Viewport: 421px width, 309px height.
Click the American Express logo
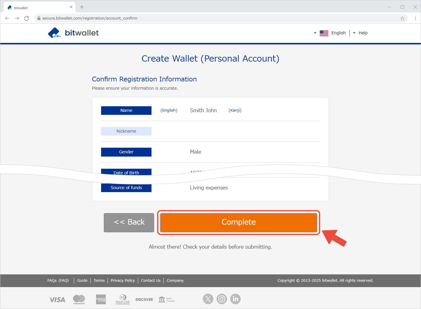[101, 300]
